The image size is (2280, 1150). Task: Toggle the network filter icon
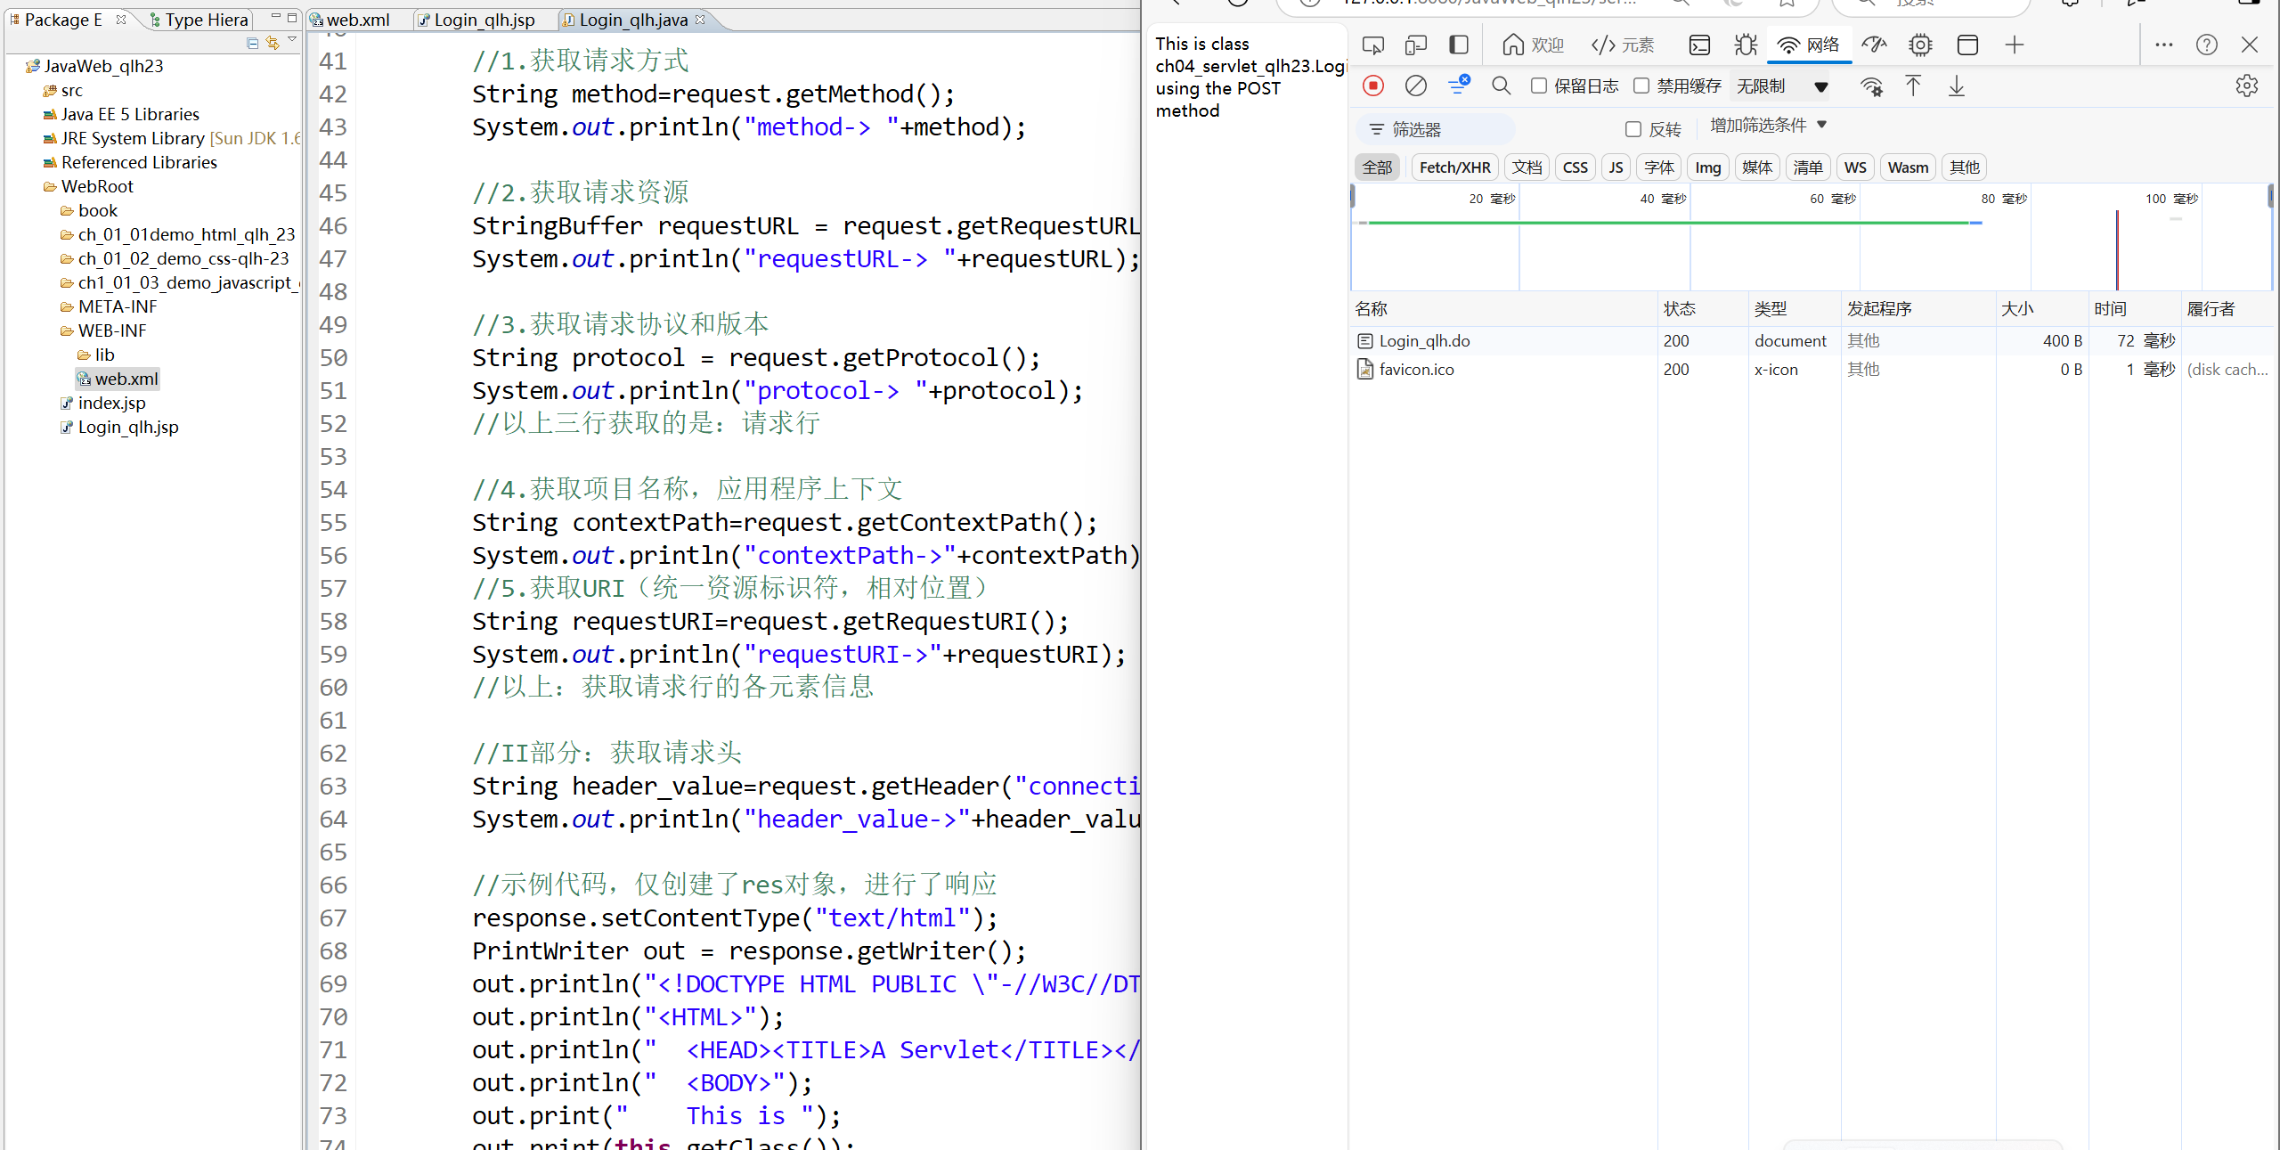1458,86
